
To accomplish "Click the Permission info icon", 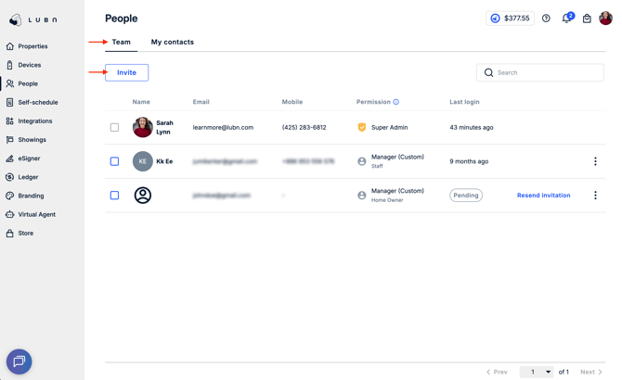I will [396, 102].
